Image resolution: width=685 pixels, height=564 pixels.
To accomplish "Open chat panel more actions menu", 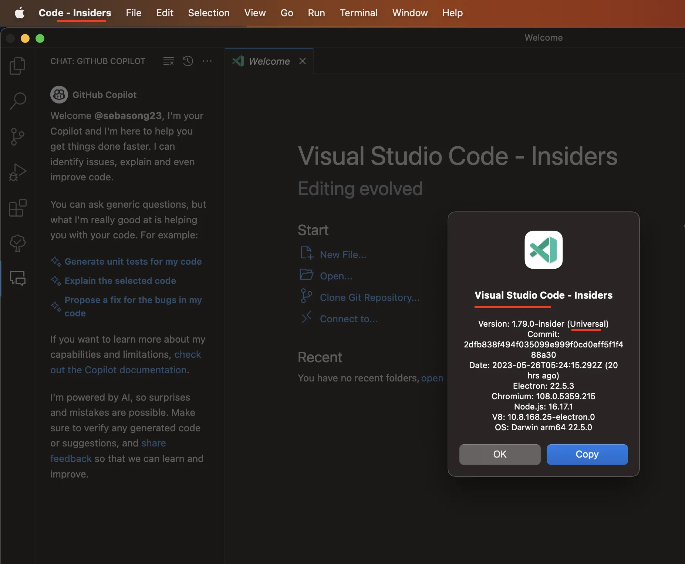I will pyautogui.click(x=207, y=61).
